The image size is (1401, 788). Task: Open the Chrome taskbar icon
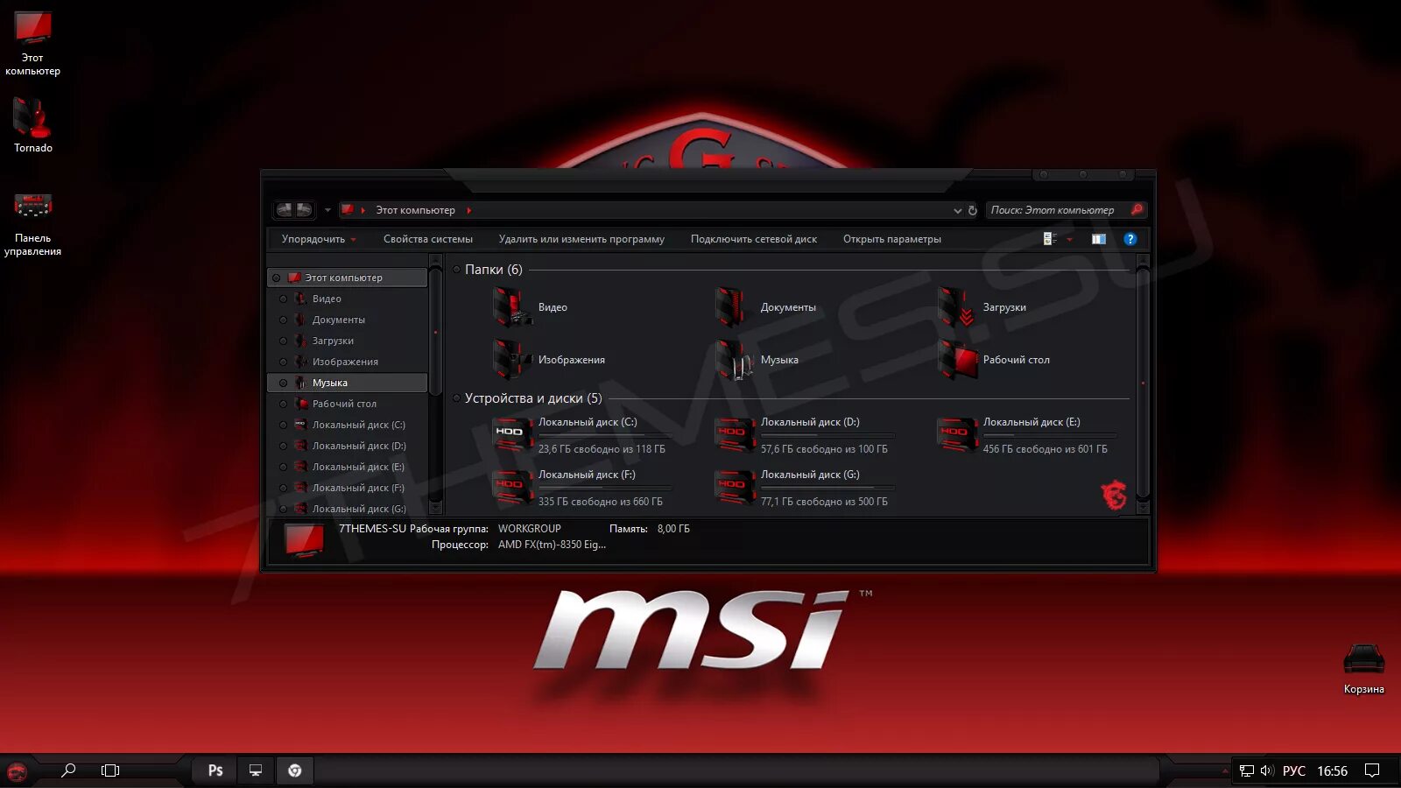tap(295, 770)
